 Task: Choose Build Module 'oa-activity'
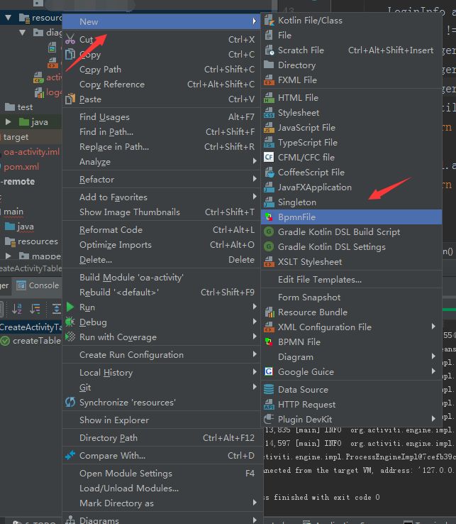point(161,278)
